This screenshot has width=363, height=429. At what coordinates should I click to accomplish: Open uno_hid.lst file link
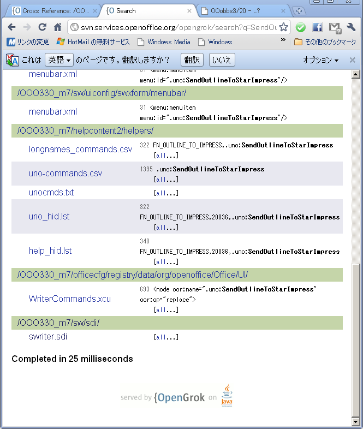click(49, 217)
